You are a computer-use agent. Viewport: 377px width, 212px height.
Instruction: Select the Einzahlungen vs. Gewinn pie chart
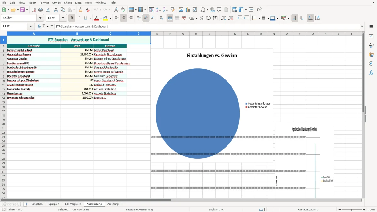tap(212, 106)
